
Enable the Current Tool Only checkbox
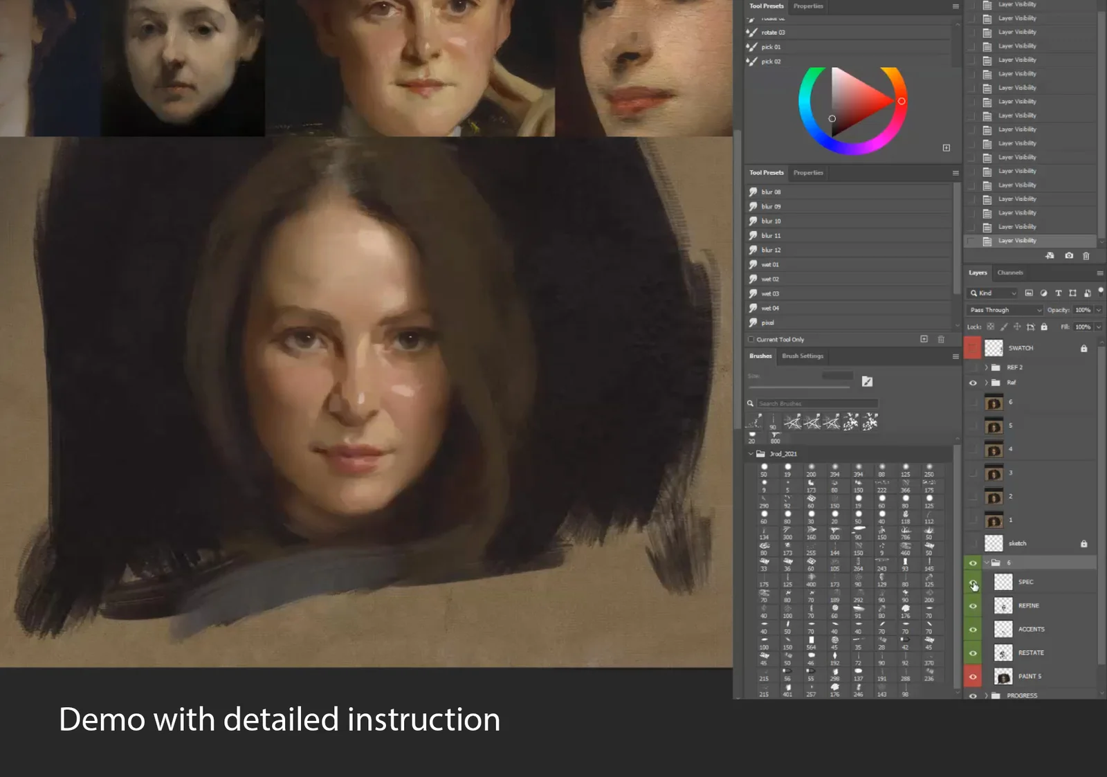coord(752,339)
